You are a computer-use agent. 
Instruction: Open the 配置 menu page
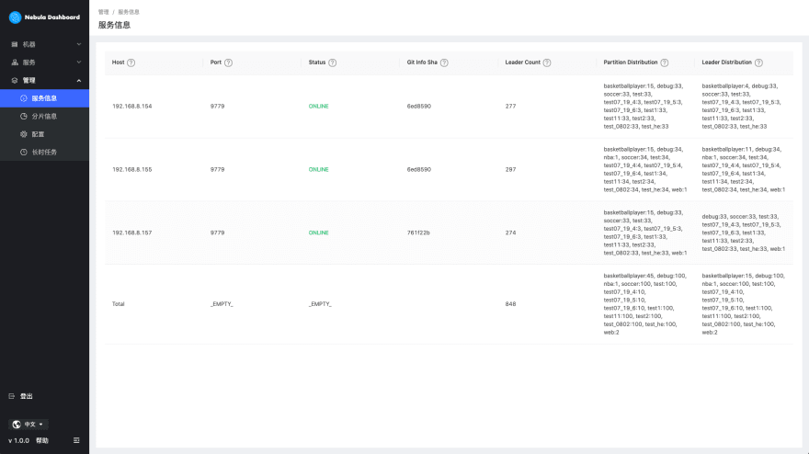pos(44,134)
